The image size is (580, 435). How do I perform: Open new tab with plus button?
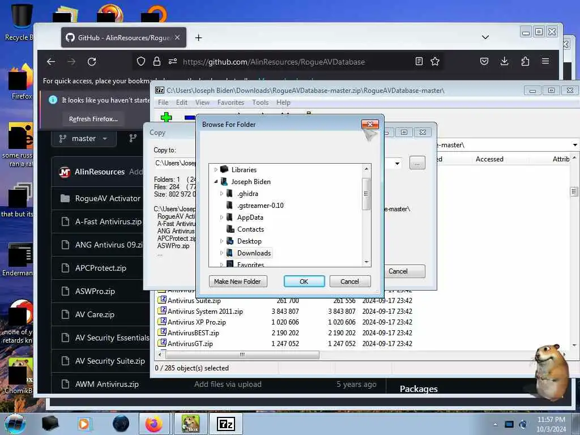coord(199,38)
